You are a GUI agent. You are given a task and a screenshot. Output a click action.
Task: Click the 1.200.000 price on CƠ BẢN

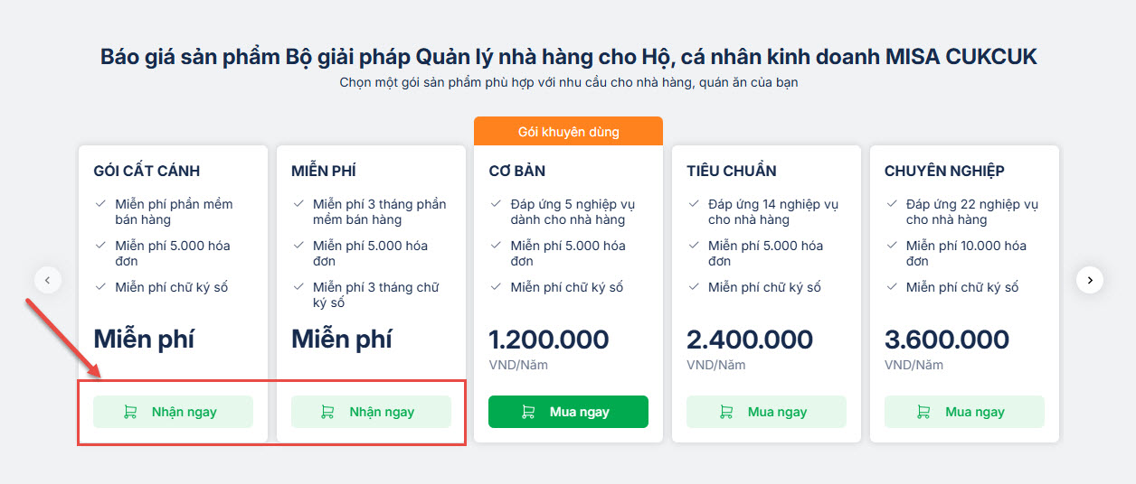click(549, 340)
